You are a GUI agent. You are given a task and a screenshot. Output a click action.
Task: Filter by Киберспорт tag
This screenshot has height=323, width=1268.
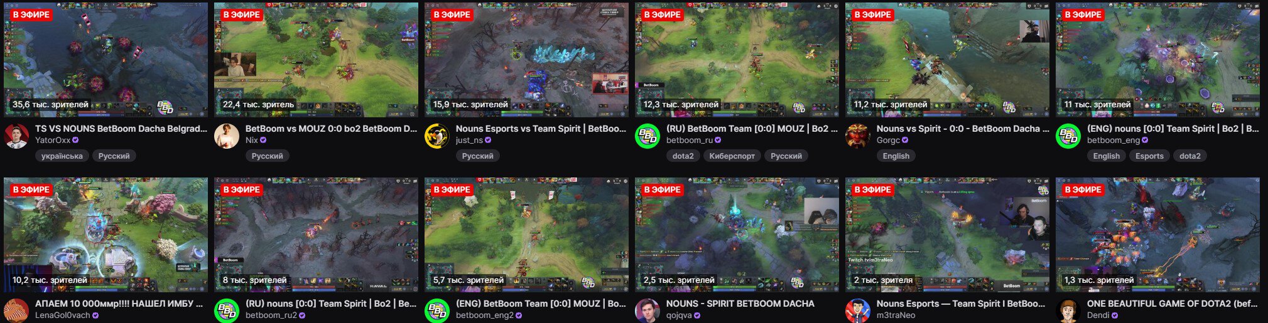click(x=732, y=156)
